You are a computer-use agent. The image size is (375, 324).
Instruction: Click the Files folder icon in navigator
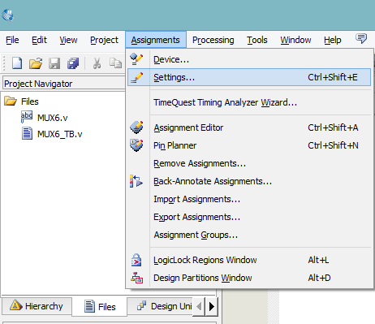(11, 101)
